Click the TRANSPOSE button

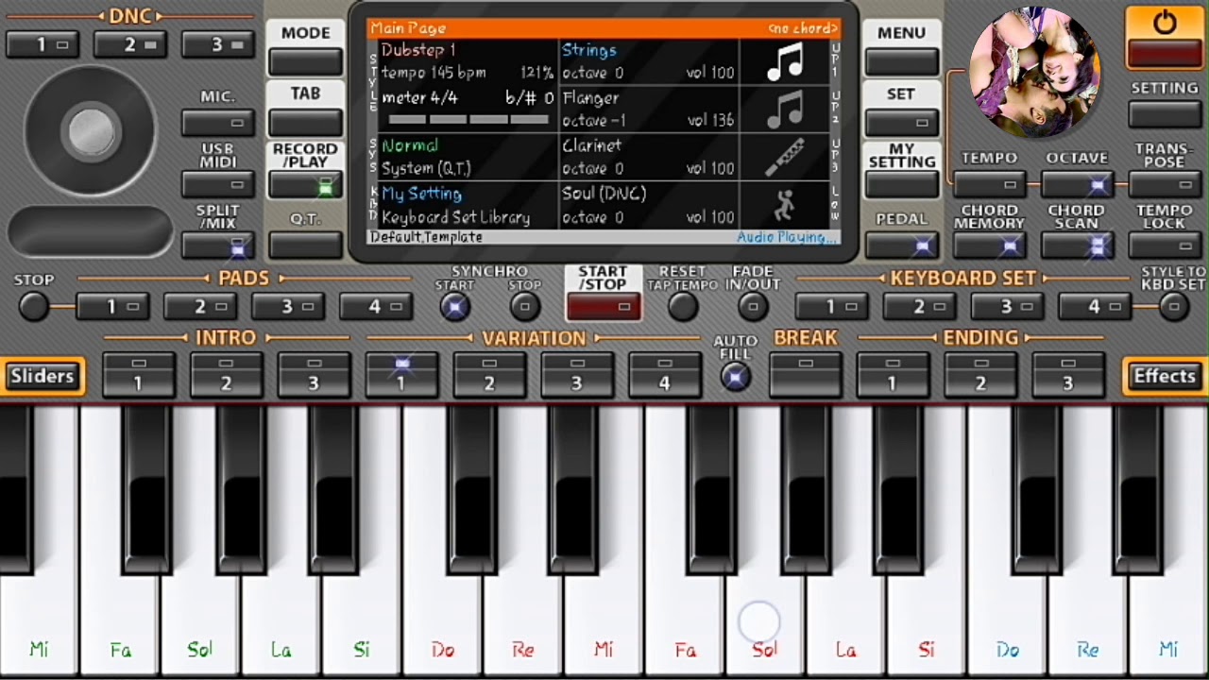pyautogui.click(x=1165, y=184)
